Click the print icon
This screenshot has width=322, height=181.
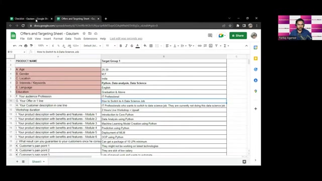tap(26, 46)
